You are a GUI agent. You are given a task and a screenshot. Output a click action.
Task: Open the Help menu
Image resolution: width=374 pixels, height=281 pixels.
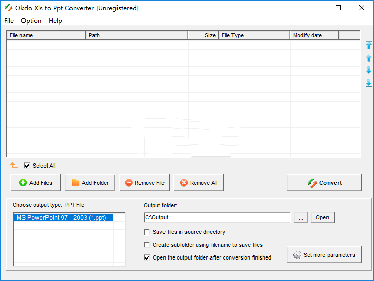[x=55, y=21]
